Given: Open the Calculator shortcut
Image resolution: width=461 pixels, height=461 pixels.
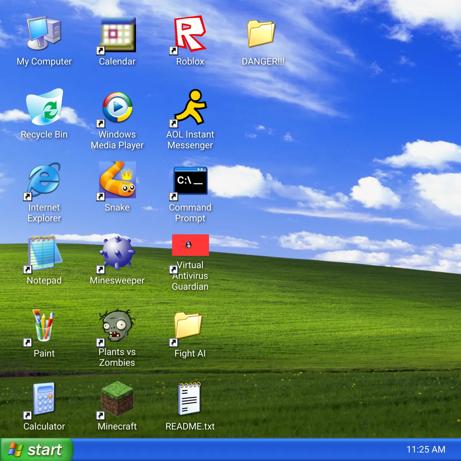Looking at the screenshot, I should (40, 400).
